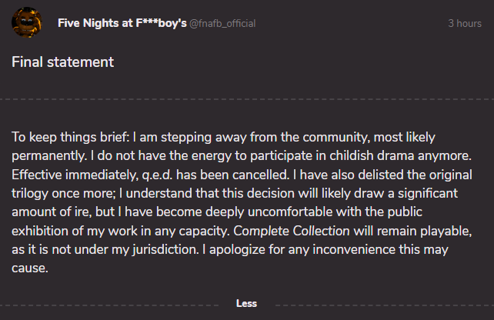Viewport: 494px width, 320px height.
Task: Click the dashed divider below the title
Action: pos(247,99)
